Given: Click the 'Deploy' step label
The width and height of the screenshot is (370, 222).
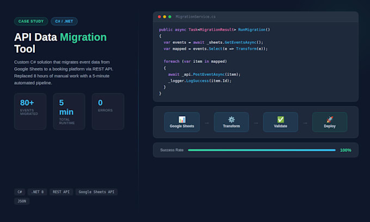Looking at the screenshot, I should click(330, 126).
